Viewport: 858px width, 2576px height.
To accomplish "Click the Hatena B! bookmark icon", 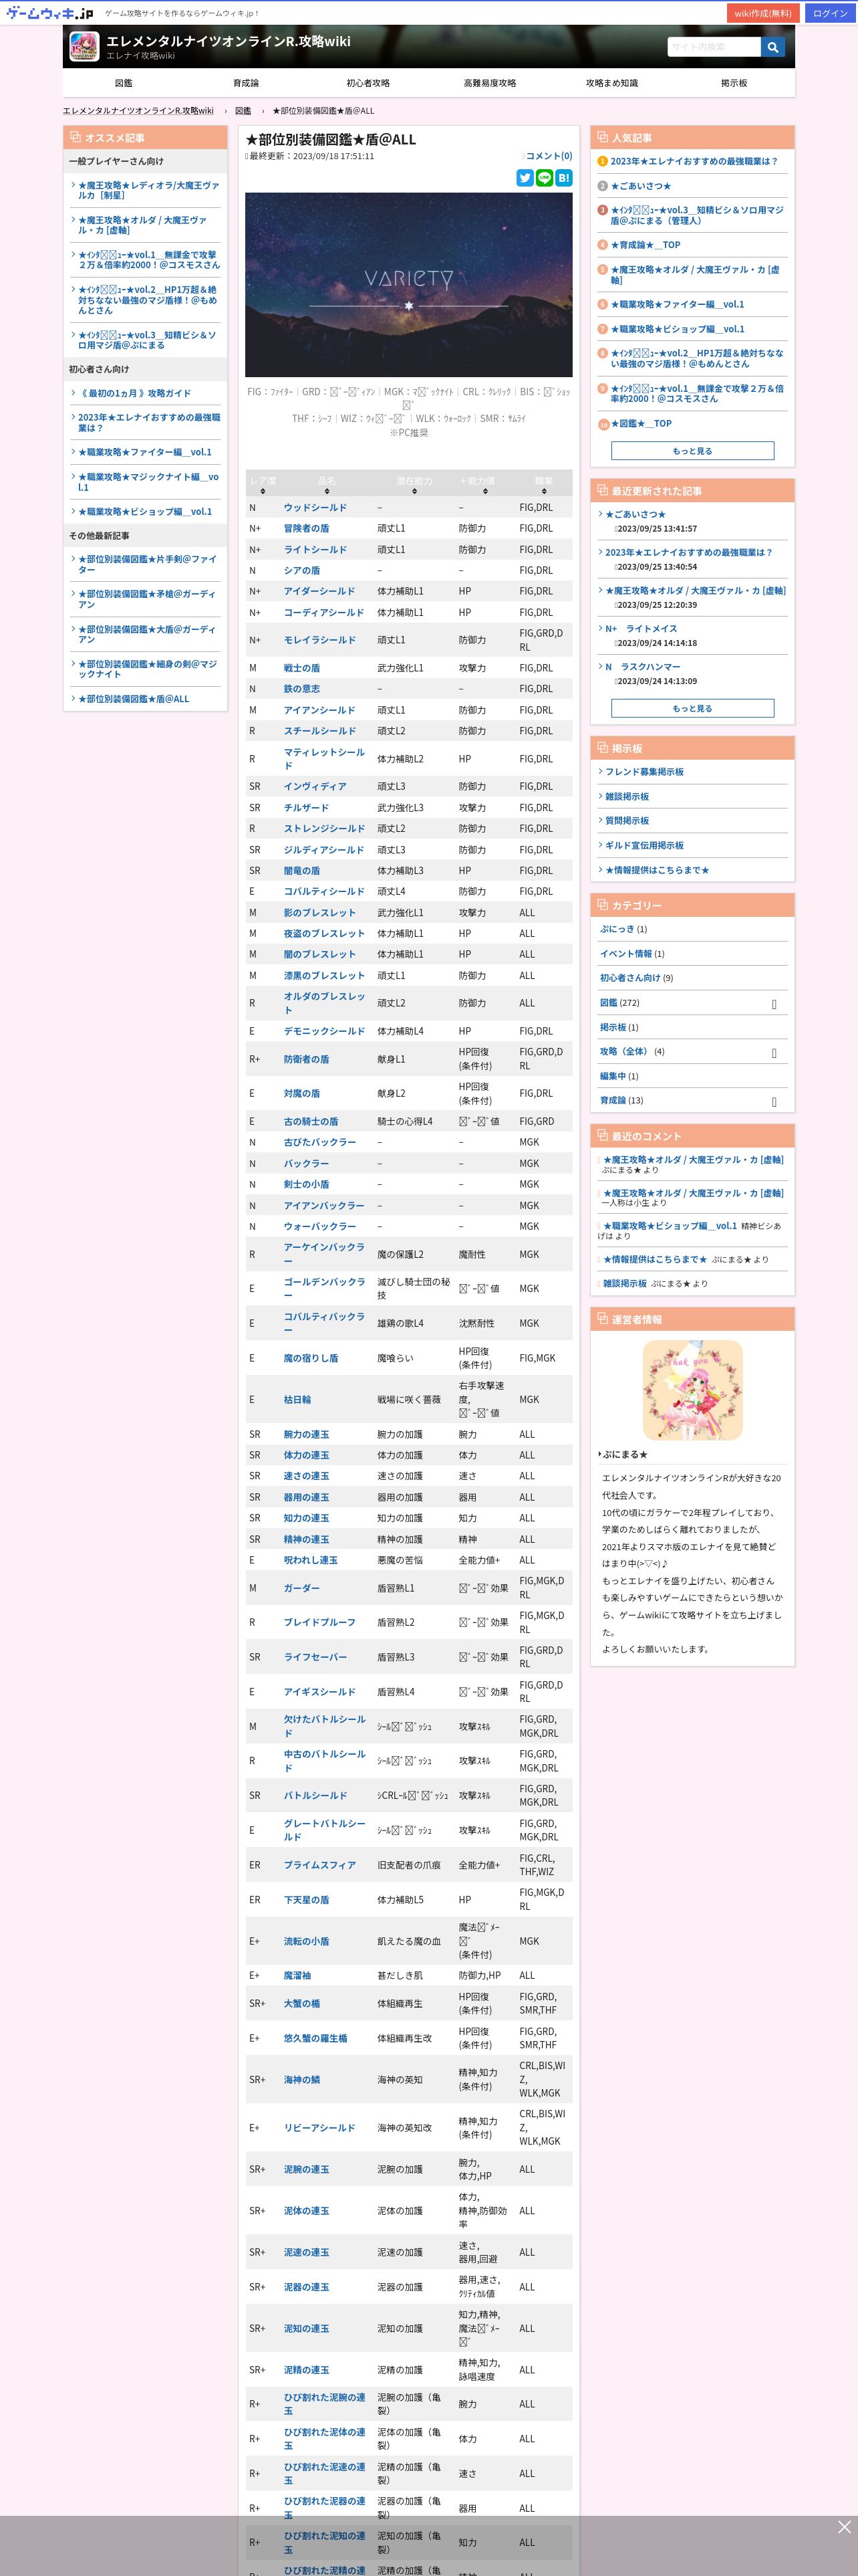I will (x=565, y=178).
